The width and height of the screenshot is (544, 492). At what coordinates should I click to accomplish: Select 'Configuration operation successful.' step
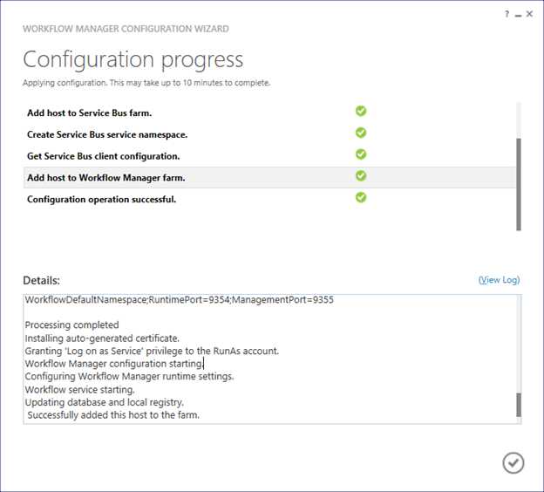tap(269, 199)
